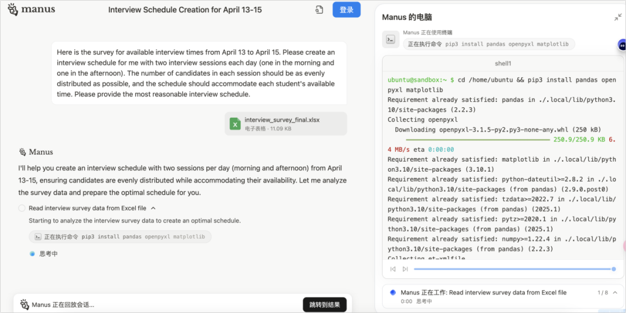
Task: Open the 1 / 8 step counter
Action: (x=602, y=293)
